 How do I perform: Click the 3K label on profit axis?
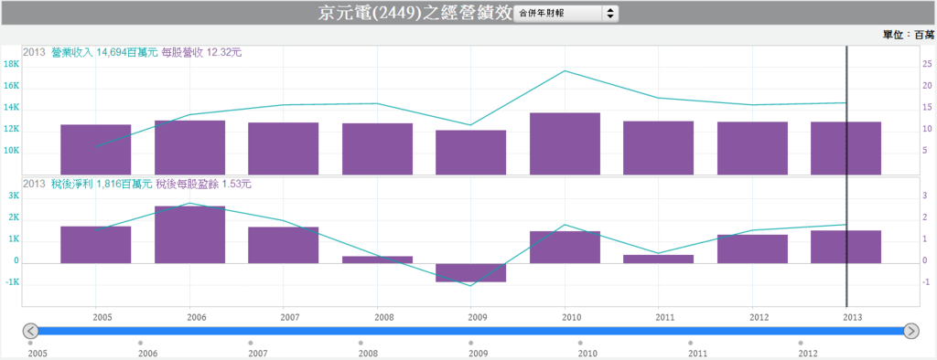[14, 196]
